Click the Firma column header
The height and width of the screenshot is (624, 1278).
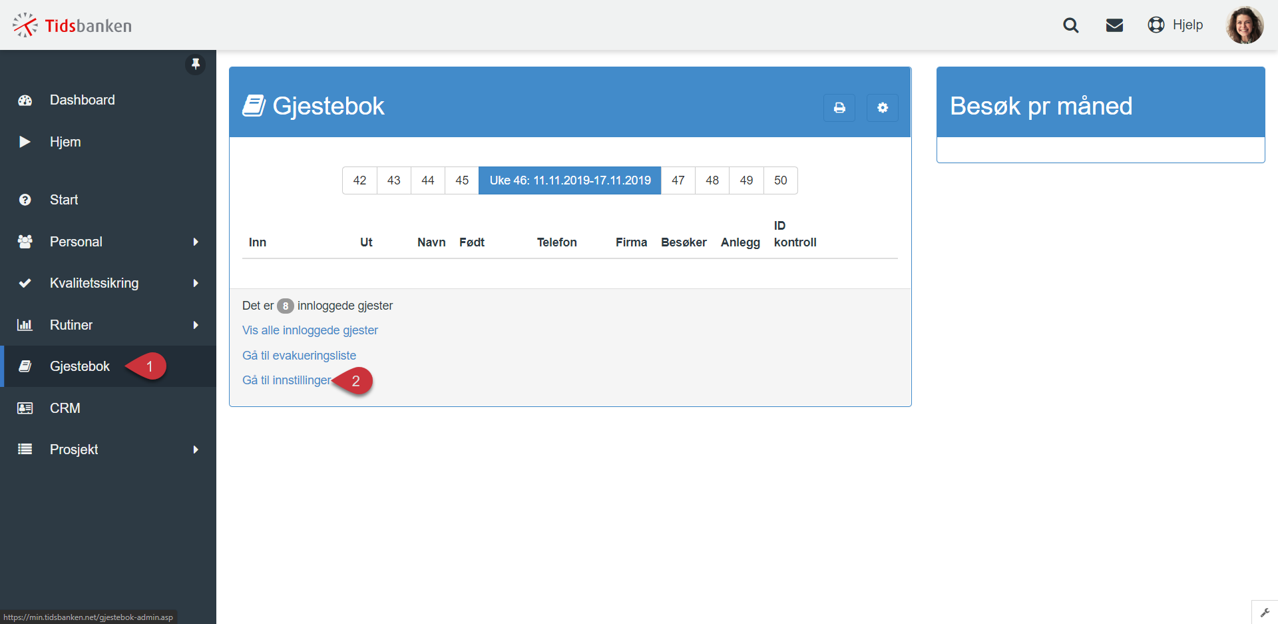(631, 242)
